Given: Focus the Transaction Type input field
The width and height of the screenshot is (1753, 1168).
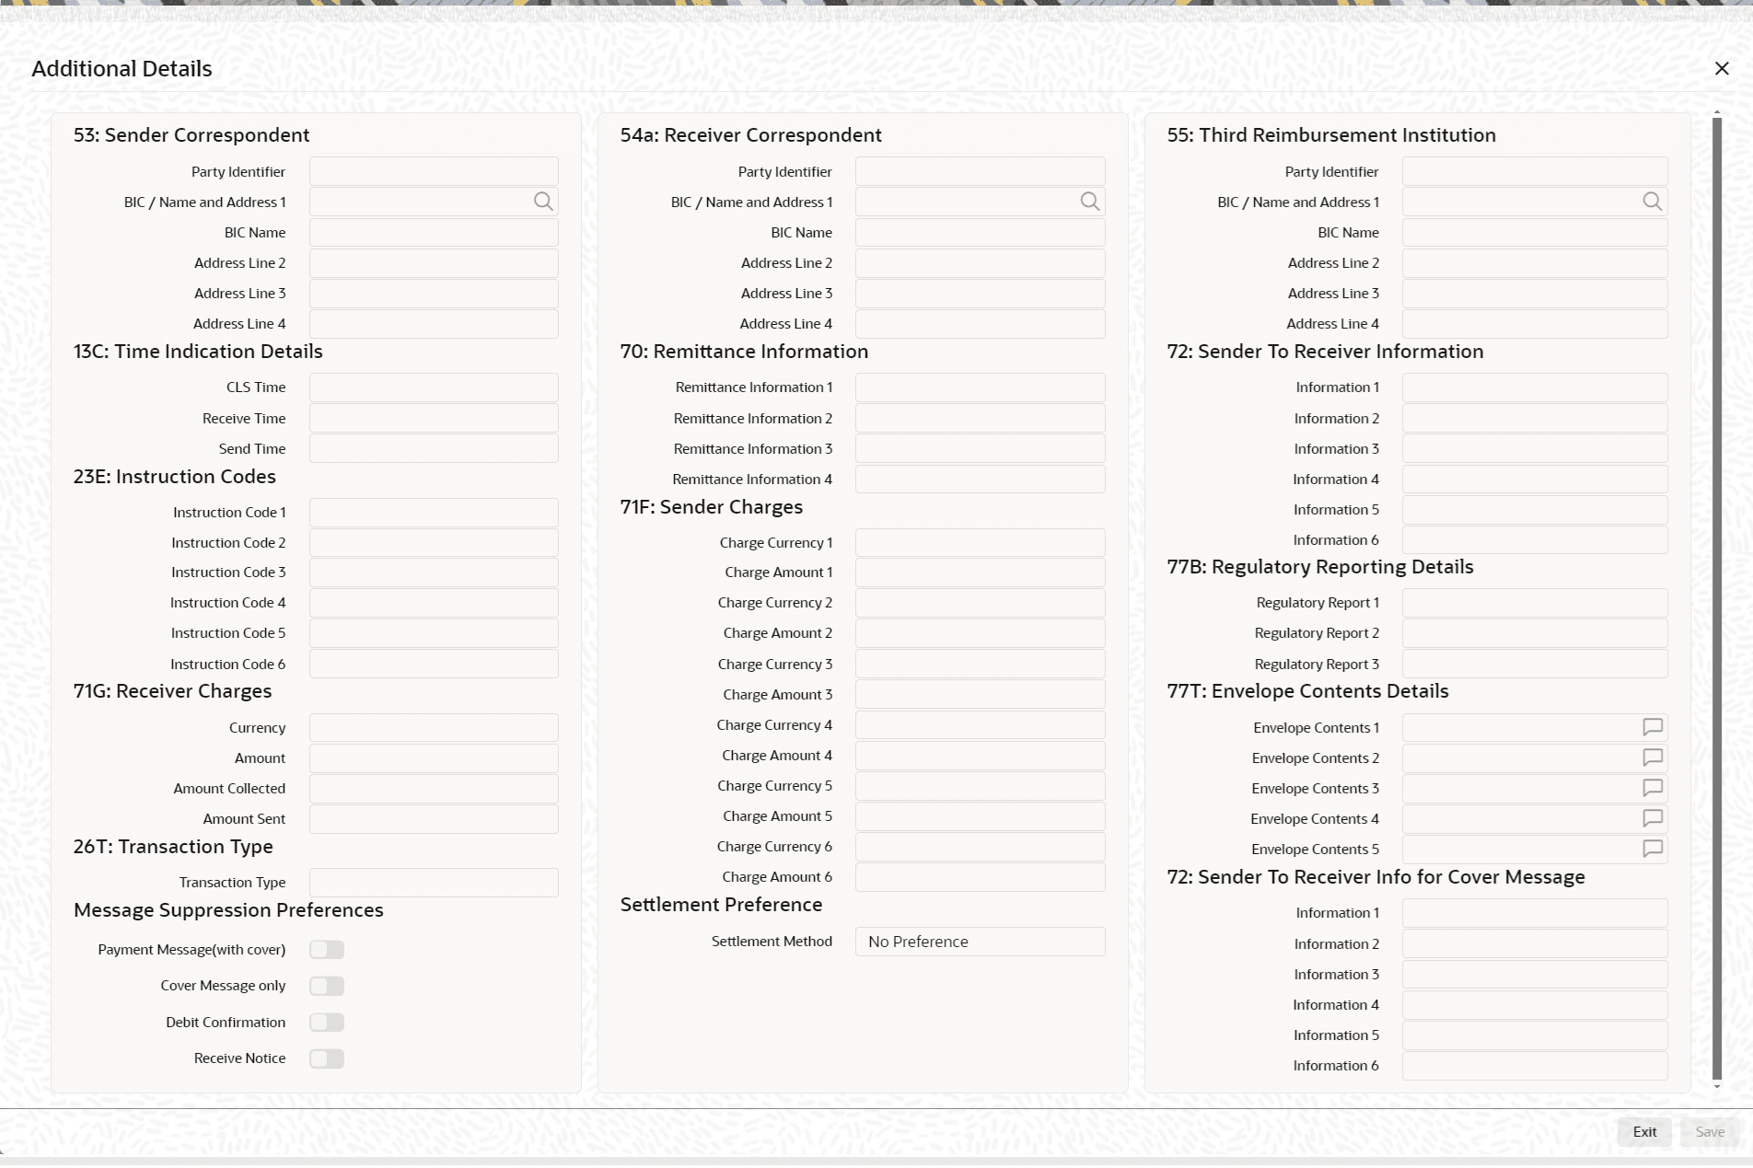Looking at the screenshot, I should (434, 883).
